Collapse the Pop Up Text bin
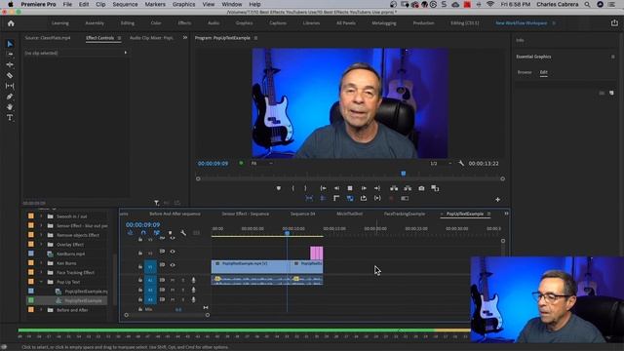The image size is (624, 351). [41, 282]
